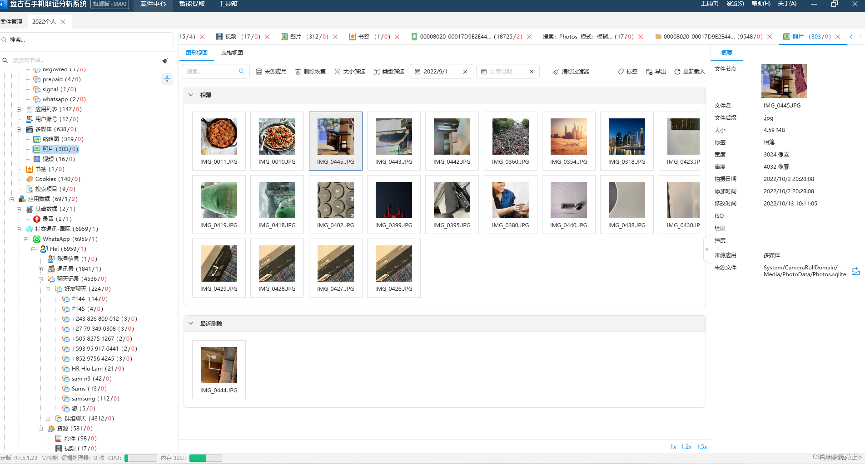Viewport: 865px width, 464px height.
Task: Collapse the 相簿 album section
Action: tap(191, 95)
